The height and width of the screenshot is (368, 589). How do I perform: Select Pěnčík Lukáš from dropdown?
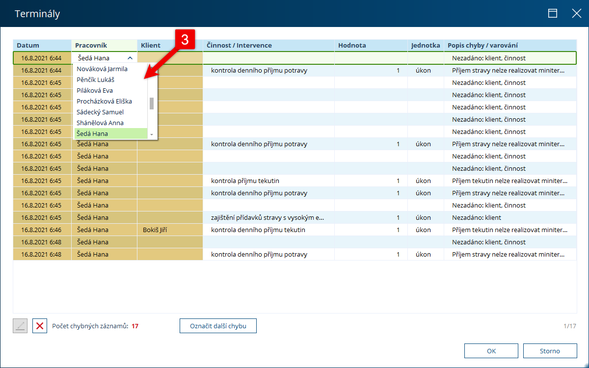pyautogui.click(x=111, y=80)
